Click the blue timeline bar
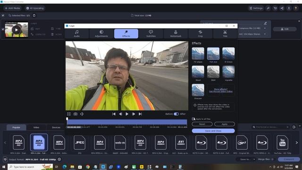The height and width of the screenshot is (170, 302). coord(127,122)
